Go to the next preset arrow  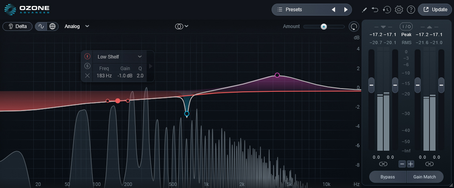tap(346, 10)
